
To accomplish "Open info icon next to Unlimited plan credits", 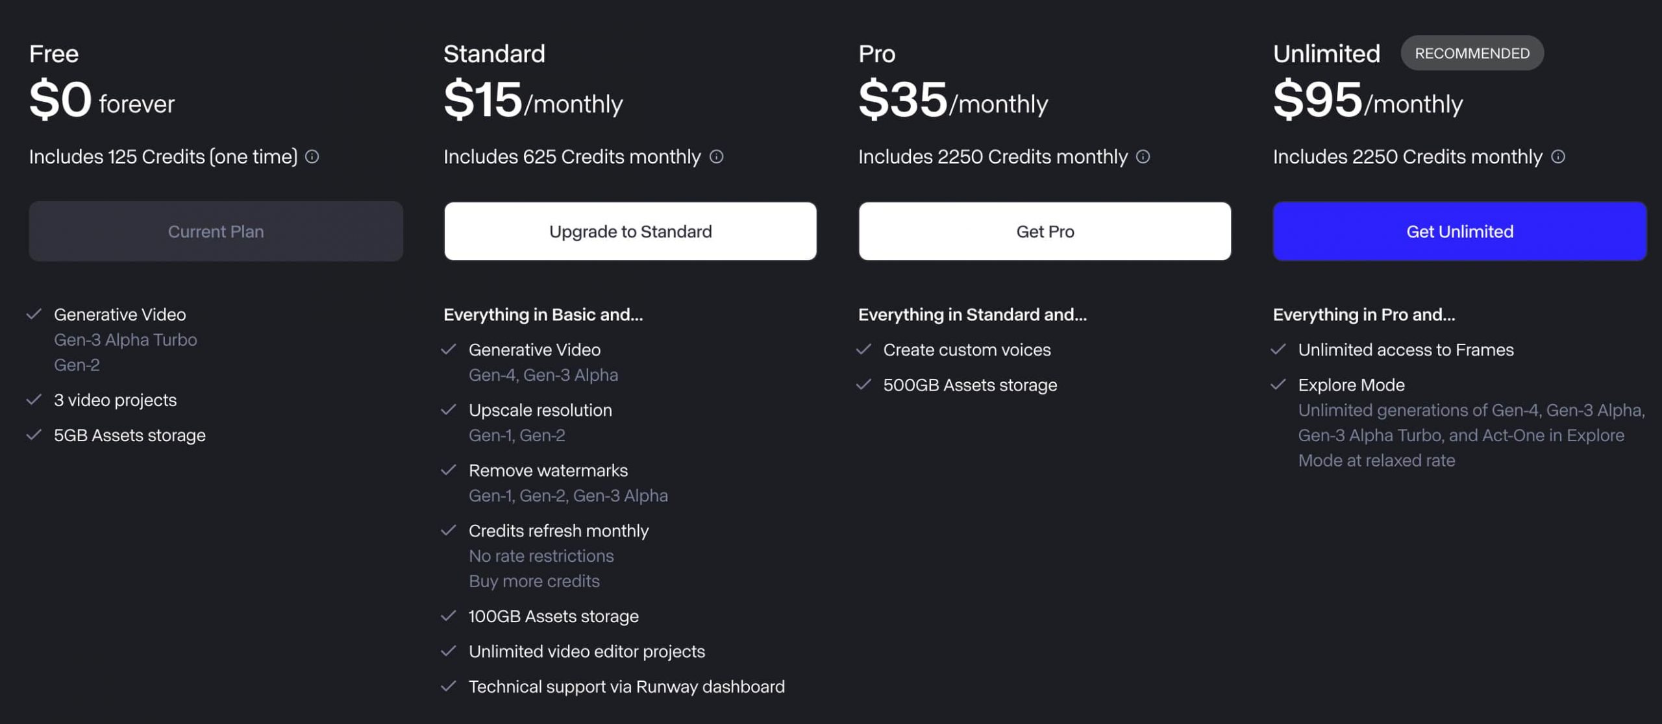I will click(1558, 157).
